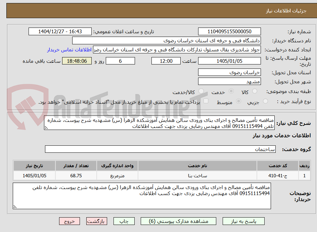Open اطلاعات تماس خریدار link

pyautogui.click(x=69, y=50)
